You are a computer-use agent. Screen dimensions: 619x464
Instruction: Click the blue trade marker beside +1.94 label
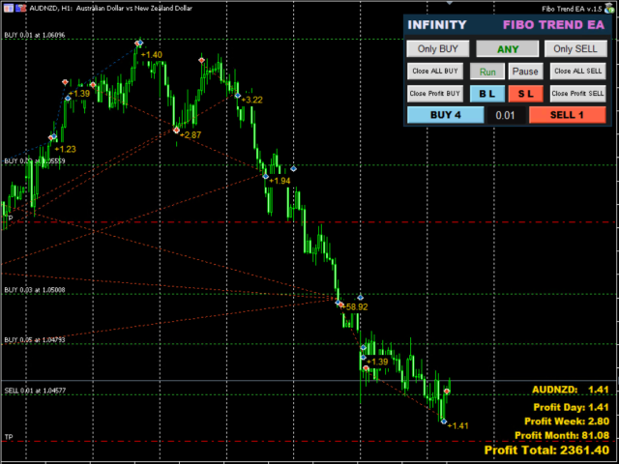265,176
